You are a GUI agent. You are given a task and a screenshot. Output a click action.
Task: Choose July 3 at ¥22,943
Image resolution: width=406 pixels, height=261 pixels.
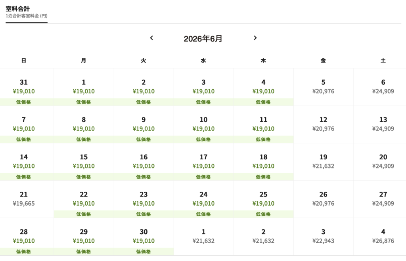coord(323,236)
